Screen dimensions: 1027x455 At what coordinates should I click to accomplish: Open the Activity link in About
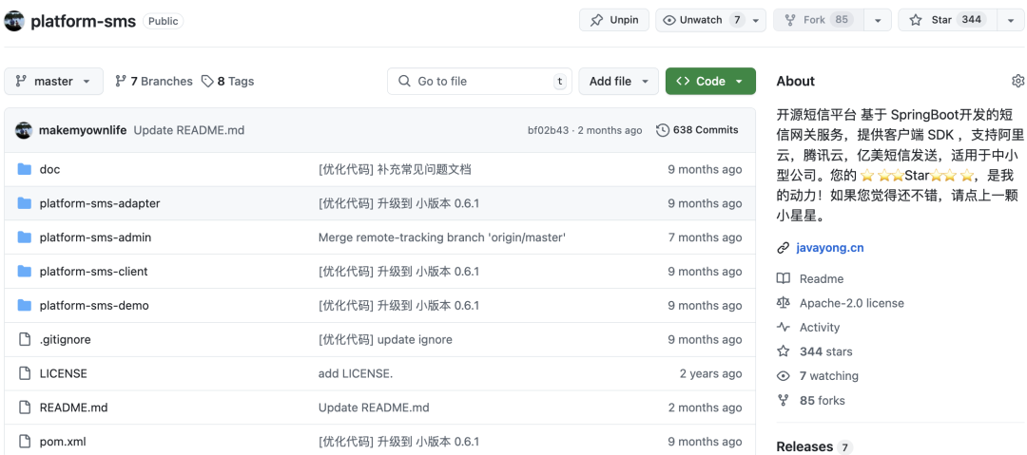pos(820,328)
